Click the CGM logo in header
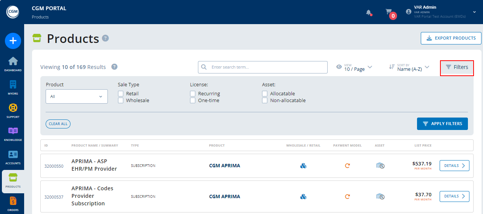This screenshot has width=483, height=214. coord(12,12)
